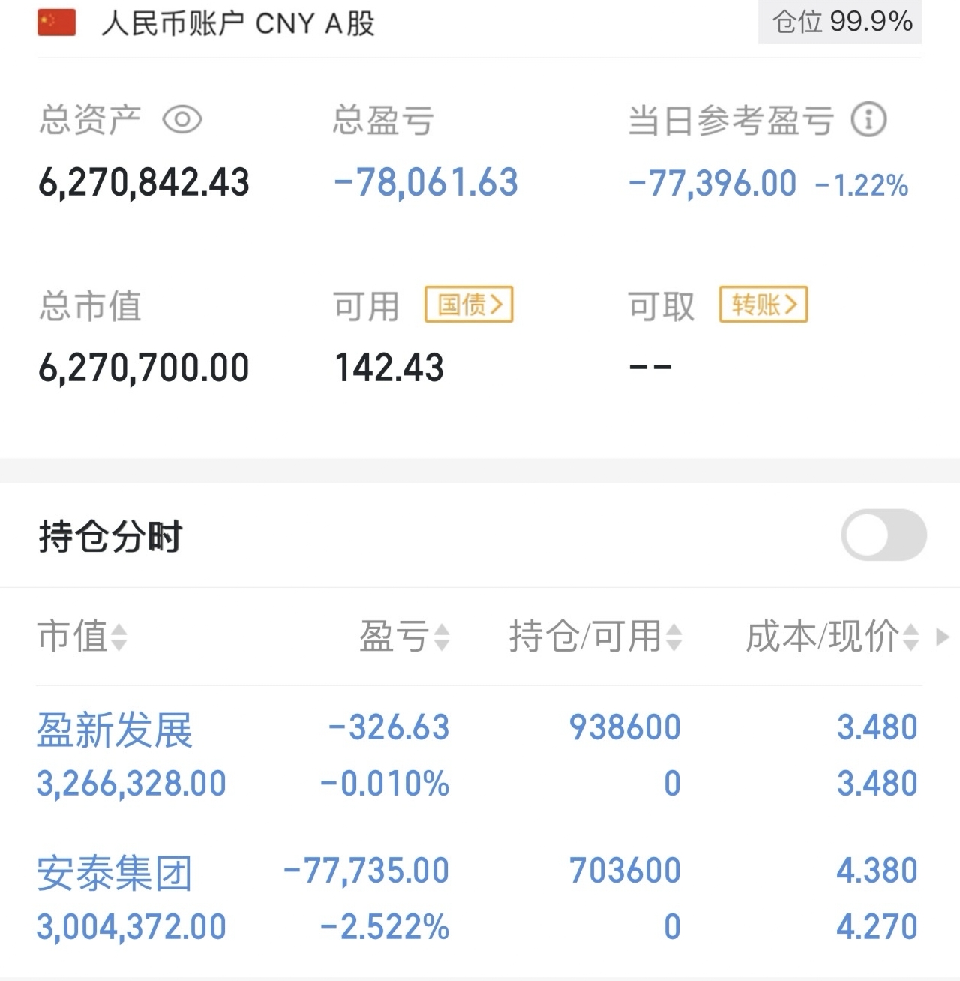
Task: Click 安泰集团 loss percentage -2.522%
Action: pyautogui.click(x=385, y=927)
